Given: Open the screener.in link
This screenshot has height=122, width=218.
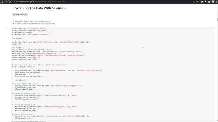Looking at the screenshot, I should click(x=47, y=21).
